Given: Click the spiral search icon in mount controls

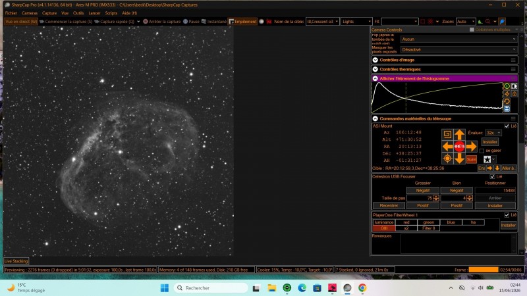Looking at the screenshot, I should (x=447, y=135).
